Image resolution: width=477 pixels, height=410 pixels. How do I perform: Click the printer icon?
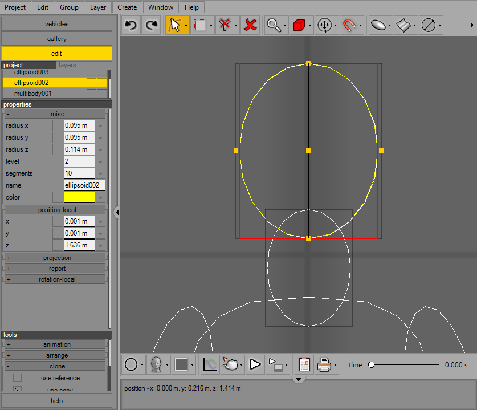click(x=324, y=364)
